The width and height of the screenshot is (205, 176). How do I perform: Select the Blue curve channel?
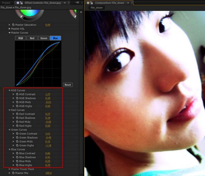tap(55, 38)
